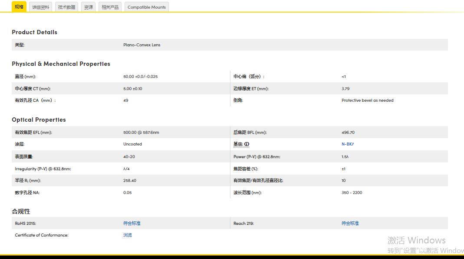Click the Protective bevel as needed text
The image size is (464, 259).
pyautogui.click(x=367, y=100)
